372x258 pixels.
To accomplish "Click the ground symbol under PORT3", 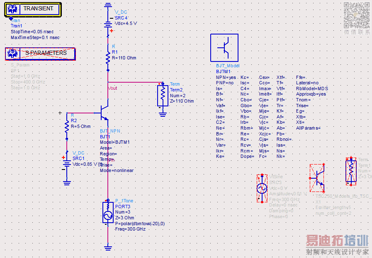I will tap(108, 248).
